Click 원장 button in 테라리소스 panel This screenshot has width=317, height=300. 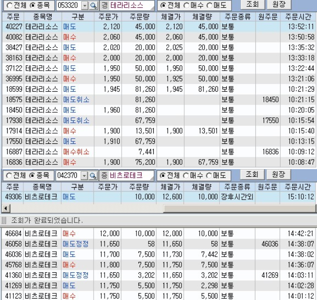tap(279, 4)
